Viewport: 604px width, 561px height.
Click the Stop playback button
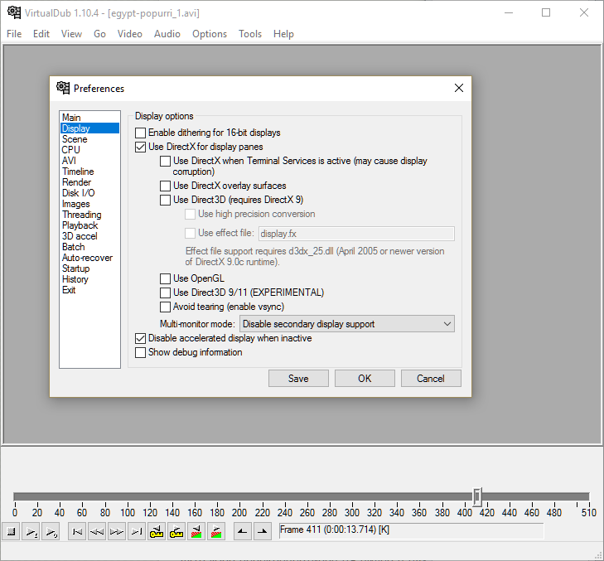pos(11,532)
